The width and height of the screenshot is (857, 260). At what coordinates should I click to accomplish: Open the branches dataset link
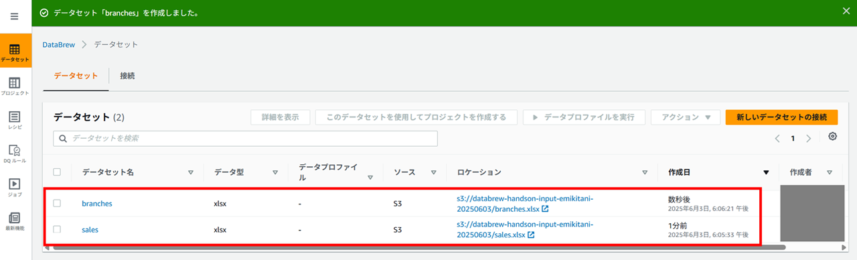pyautogui.click(x=97, y=203)
